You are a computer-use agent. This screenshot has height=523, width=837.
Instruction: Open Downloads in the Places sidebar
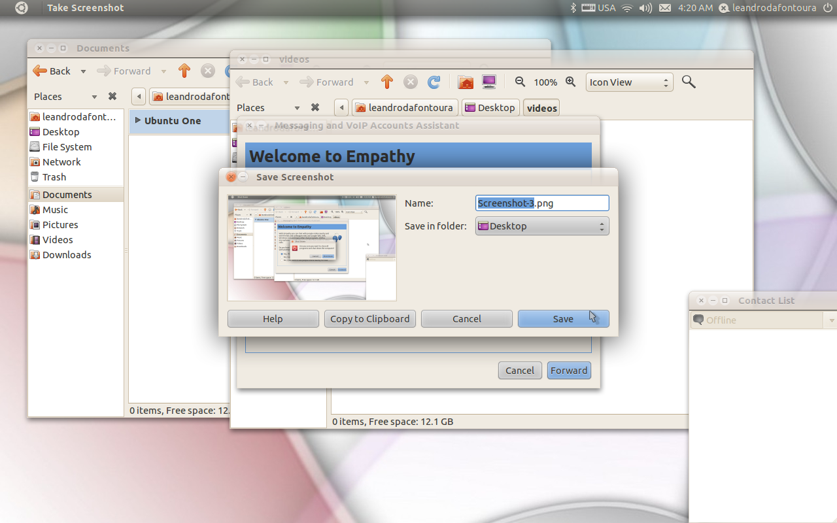pyautogui.click(x=75, y=255)
